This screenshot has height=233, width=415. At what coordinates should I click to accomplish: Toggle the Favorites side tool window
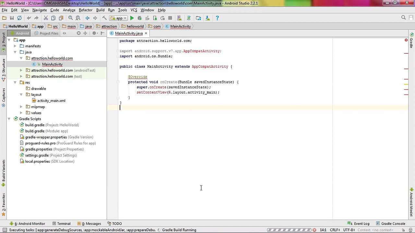4,205
